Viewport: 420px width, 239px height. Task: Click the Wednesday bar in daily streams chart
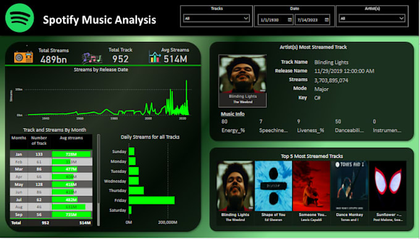pyautogui.click(x=133, y=180)
